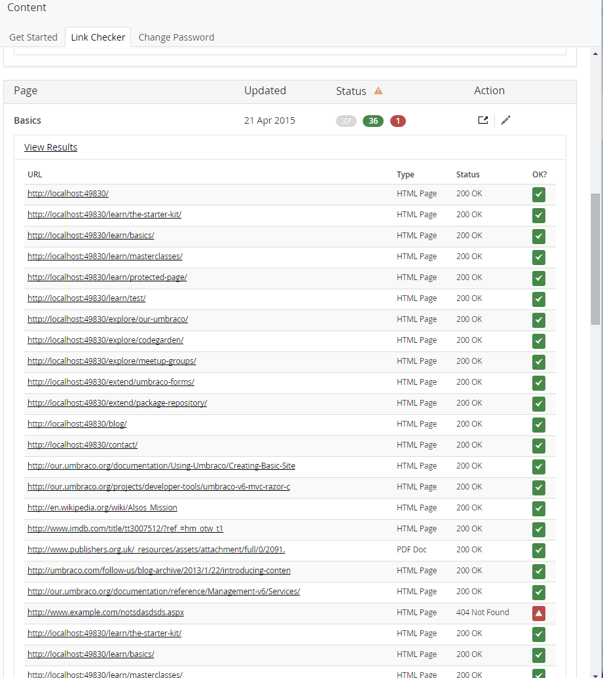Click green check for extend/umbraco-forms row
The height and width of the screenshot is (678, 603).
539,383
